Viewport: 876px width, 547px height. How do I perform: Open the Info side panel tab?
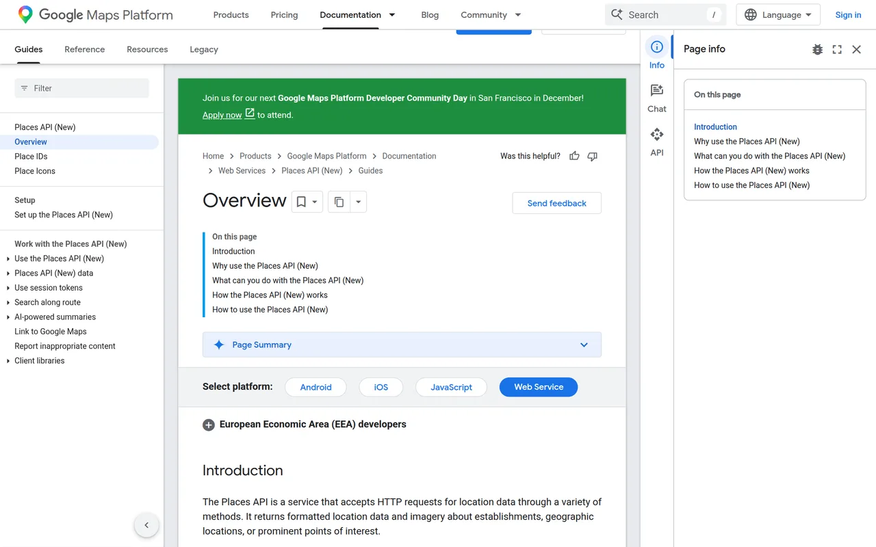tap(657, 53)
